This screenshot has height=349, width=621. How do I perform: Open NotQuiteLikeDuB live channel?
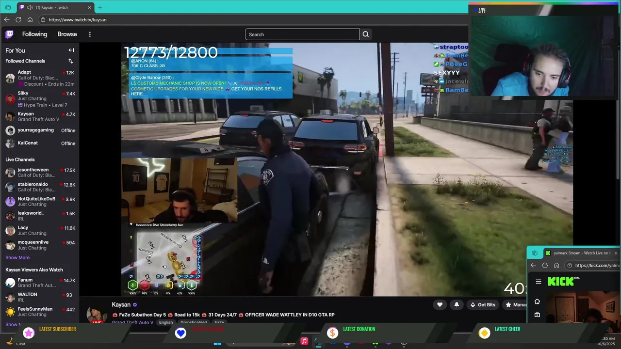[40, 202]
